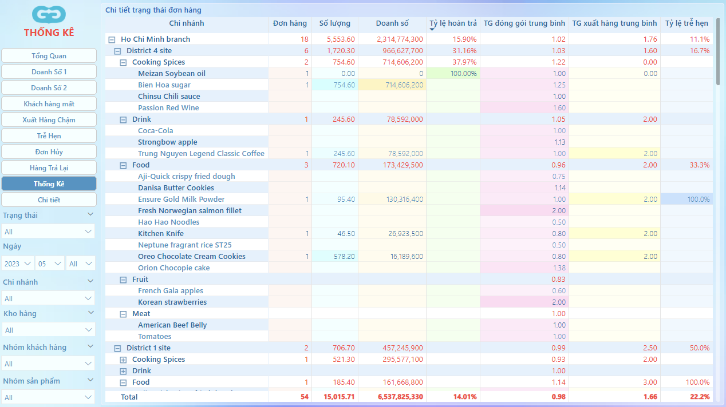Screen dimensions: 726x407
Task: Open the day All dropdown
Action: tap(81, 264)
